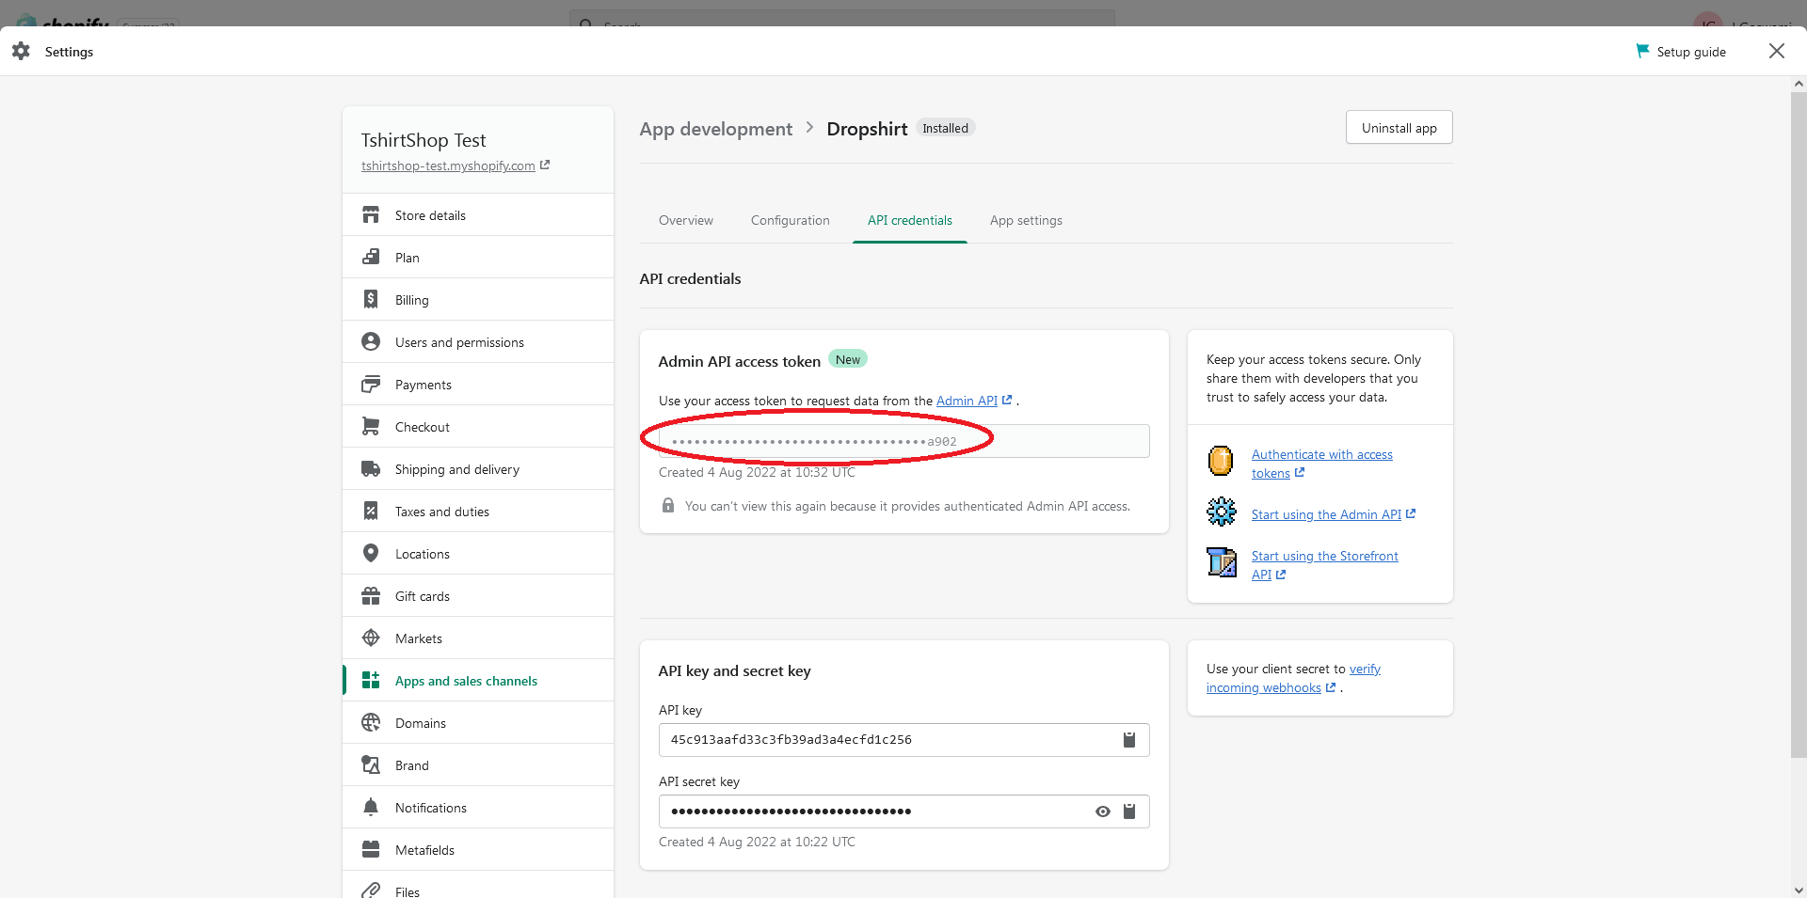Close the Settings panel
Image resolution: width=1807 pixels, height=898 pixels.
(1777, 51)
